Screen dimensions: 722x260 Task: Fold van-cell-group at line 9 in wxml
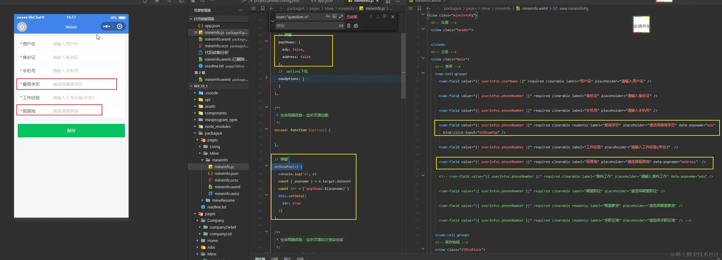(423, 73)
